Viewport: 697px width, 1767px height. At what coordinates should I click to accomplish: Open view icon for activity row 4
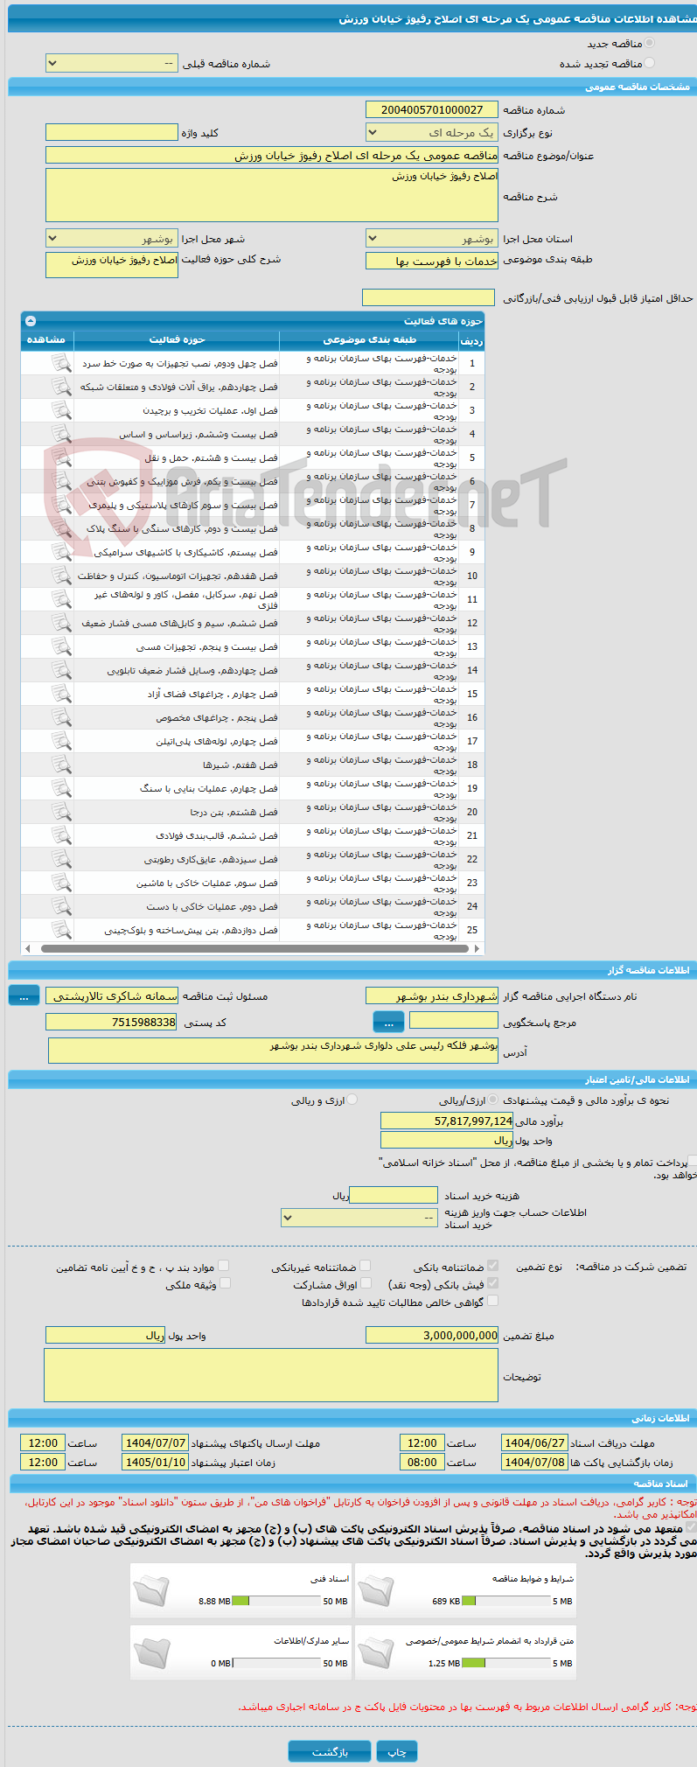click(60, 434)
